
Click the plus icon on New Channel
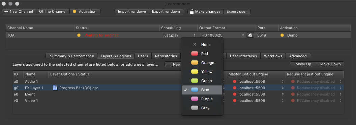click(x=6, y=11)
